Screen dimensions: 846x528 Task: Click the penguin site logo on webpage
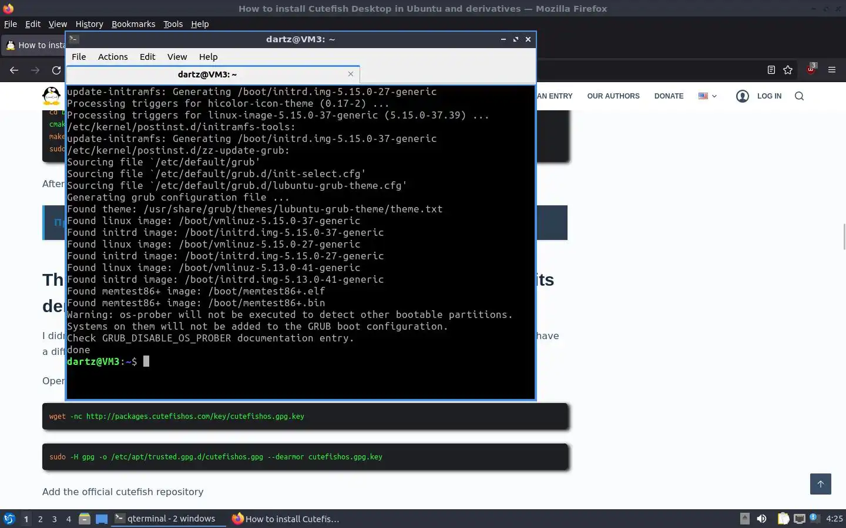click(x=52, y=96)
